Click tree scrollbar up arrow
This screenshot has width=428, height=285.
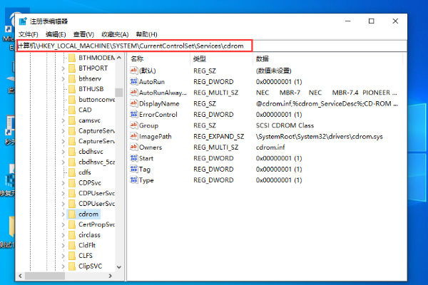[x=119, y=58]
